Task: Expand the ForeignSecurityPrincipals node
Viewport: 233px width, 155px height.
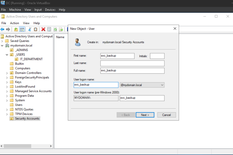Action: coord(7,78)
